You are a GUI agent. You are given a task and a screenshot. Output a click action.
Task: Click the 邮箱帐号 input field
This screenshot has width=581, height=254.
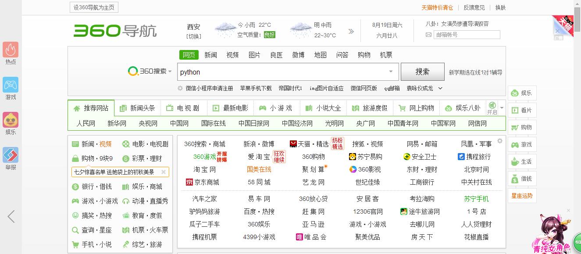point(467,35)
